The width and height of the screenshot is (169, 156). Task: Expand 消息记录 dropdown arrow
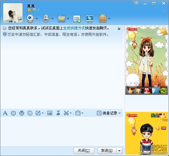pos(119,113)
